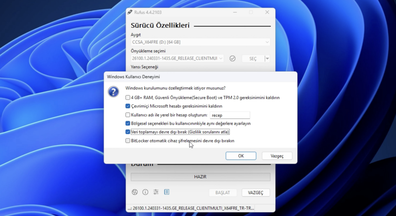Enable removing 4 GB+ RAM, Secure Boot, TPM requirement
This screenshot has height=216, width=396.
coord(128,97)
